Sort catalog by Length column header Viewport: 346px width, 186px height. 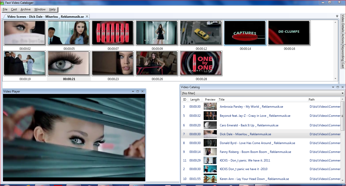point(195,100)
